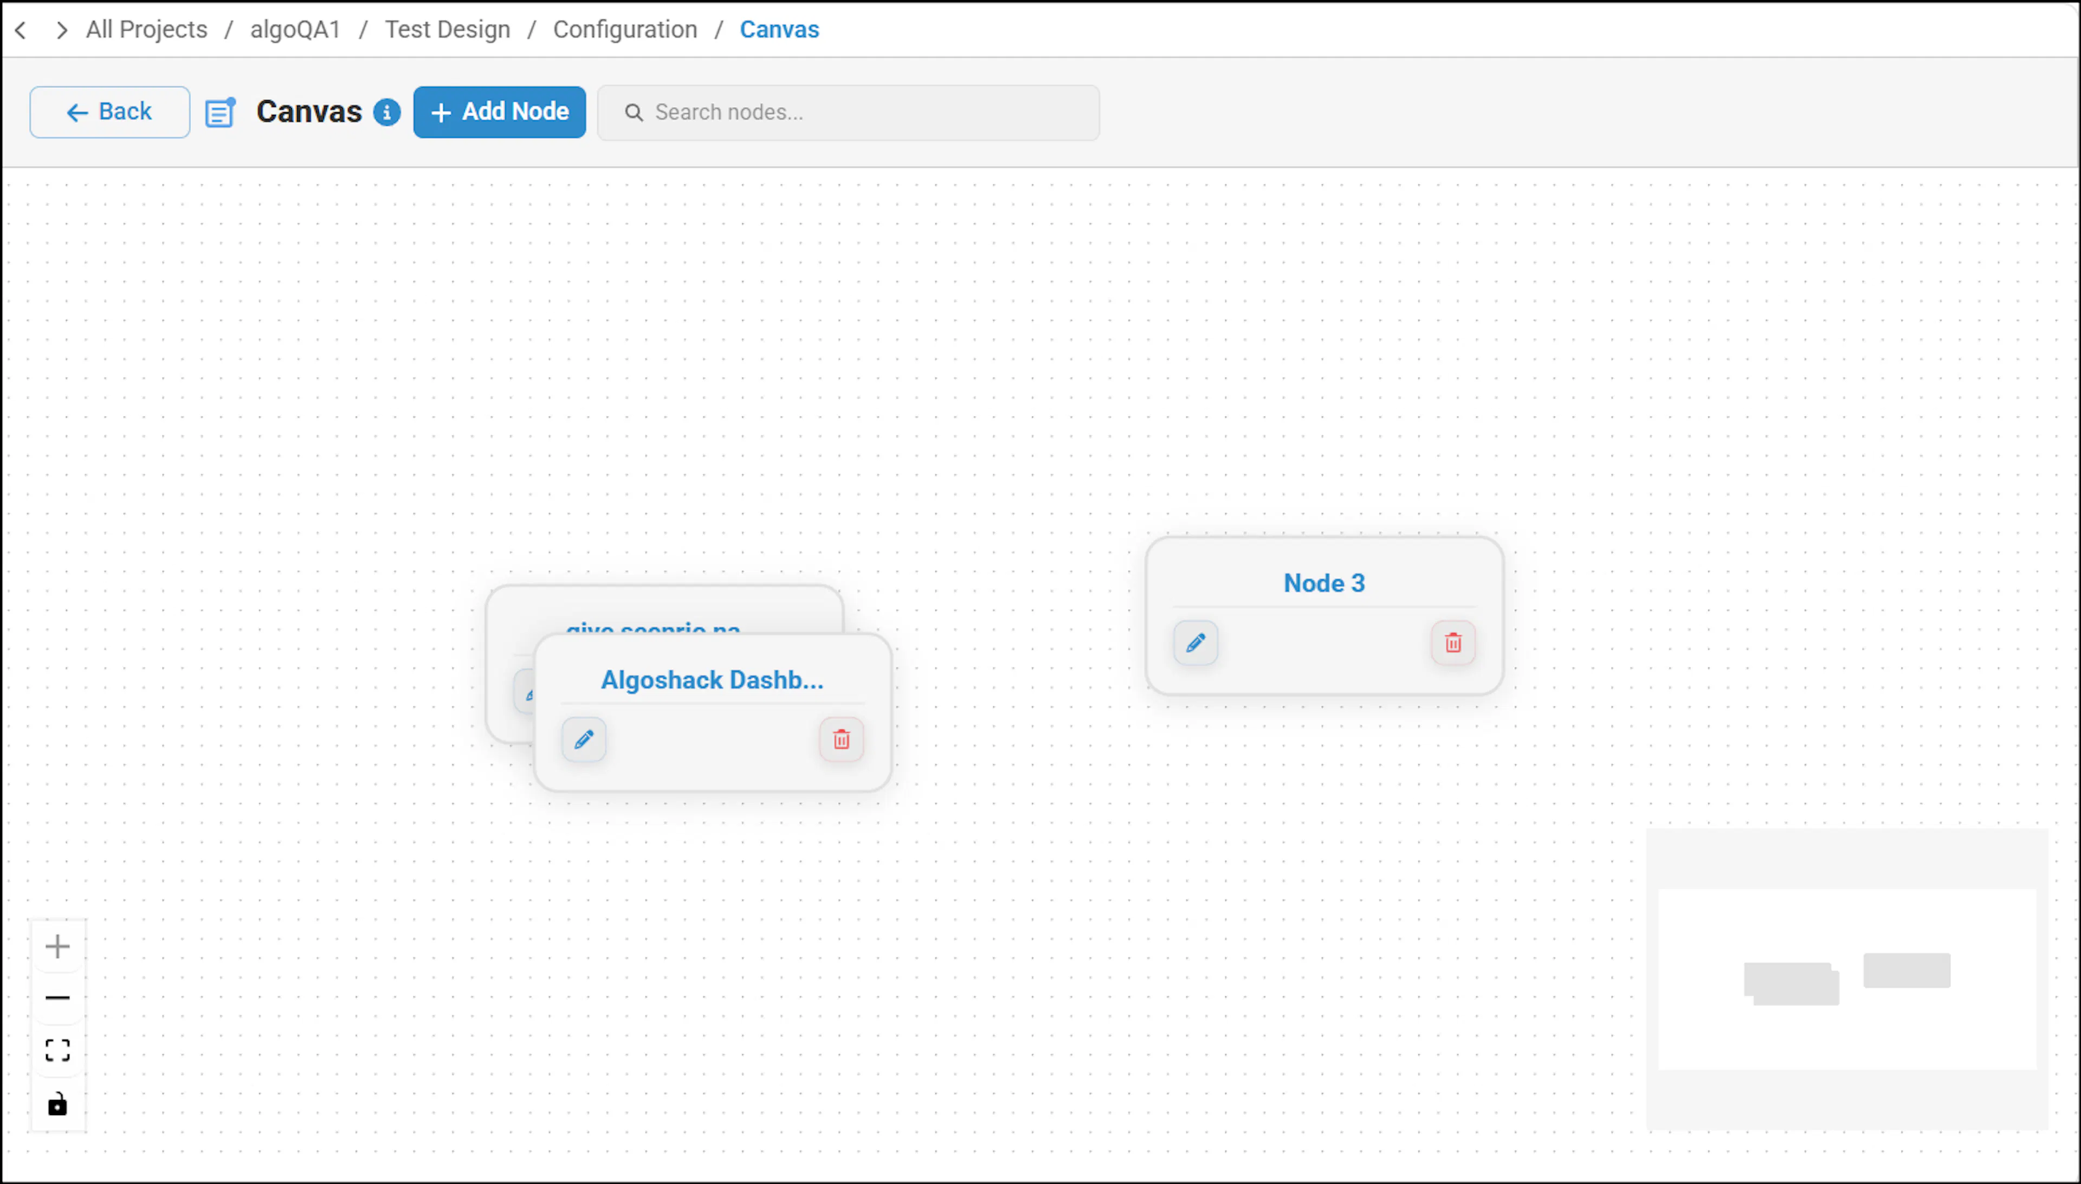Select the Algoshack Dashb... node title
The height and width of the screenshot is (1184, 2081).
point(712,680)
